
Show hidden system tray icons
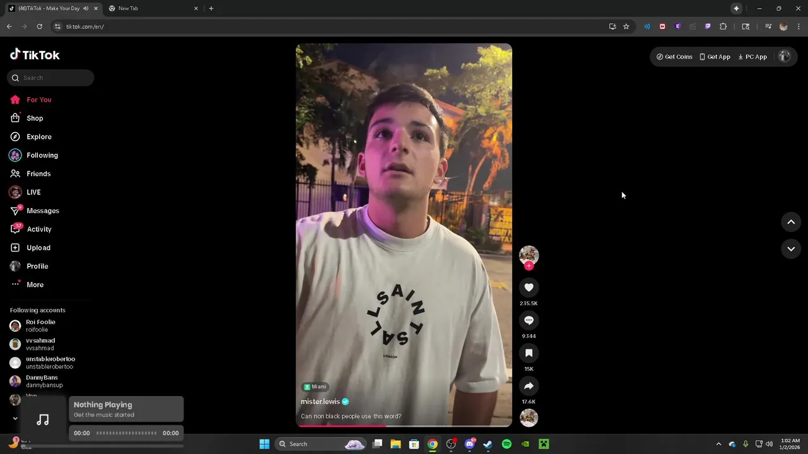718,444
